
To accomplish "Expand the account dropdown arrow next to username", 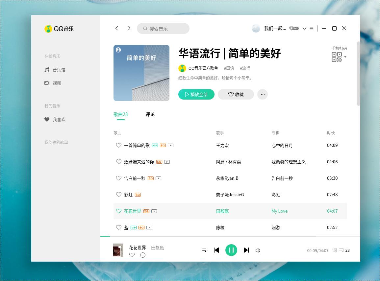I will click(305, 29).
